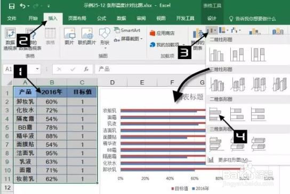Select 2D 100% stacked column chart
Viewport: 290px width, 194px height.
(259, 55)
